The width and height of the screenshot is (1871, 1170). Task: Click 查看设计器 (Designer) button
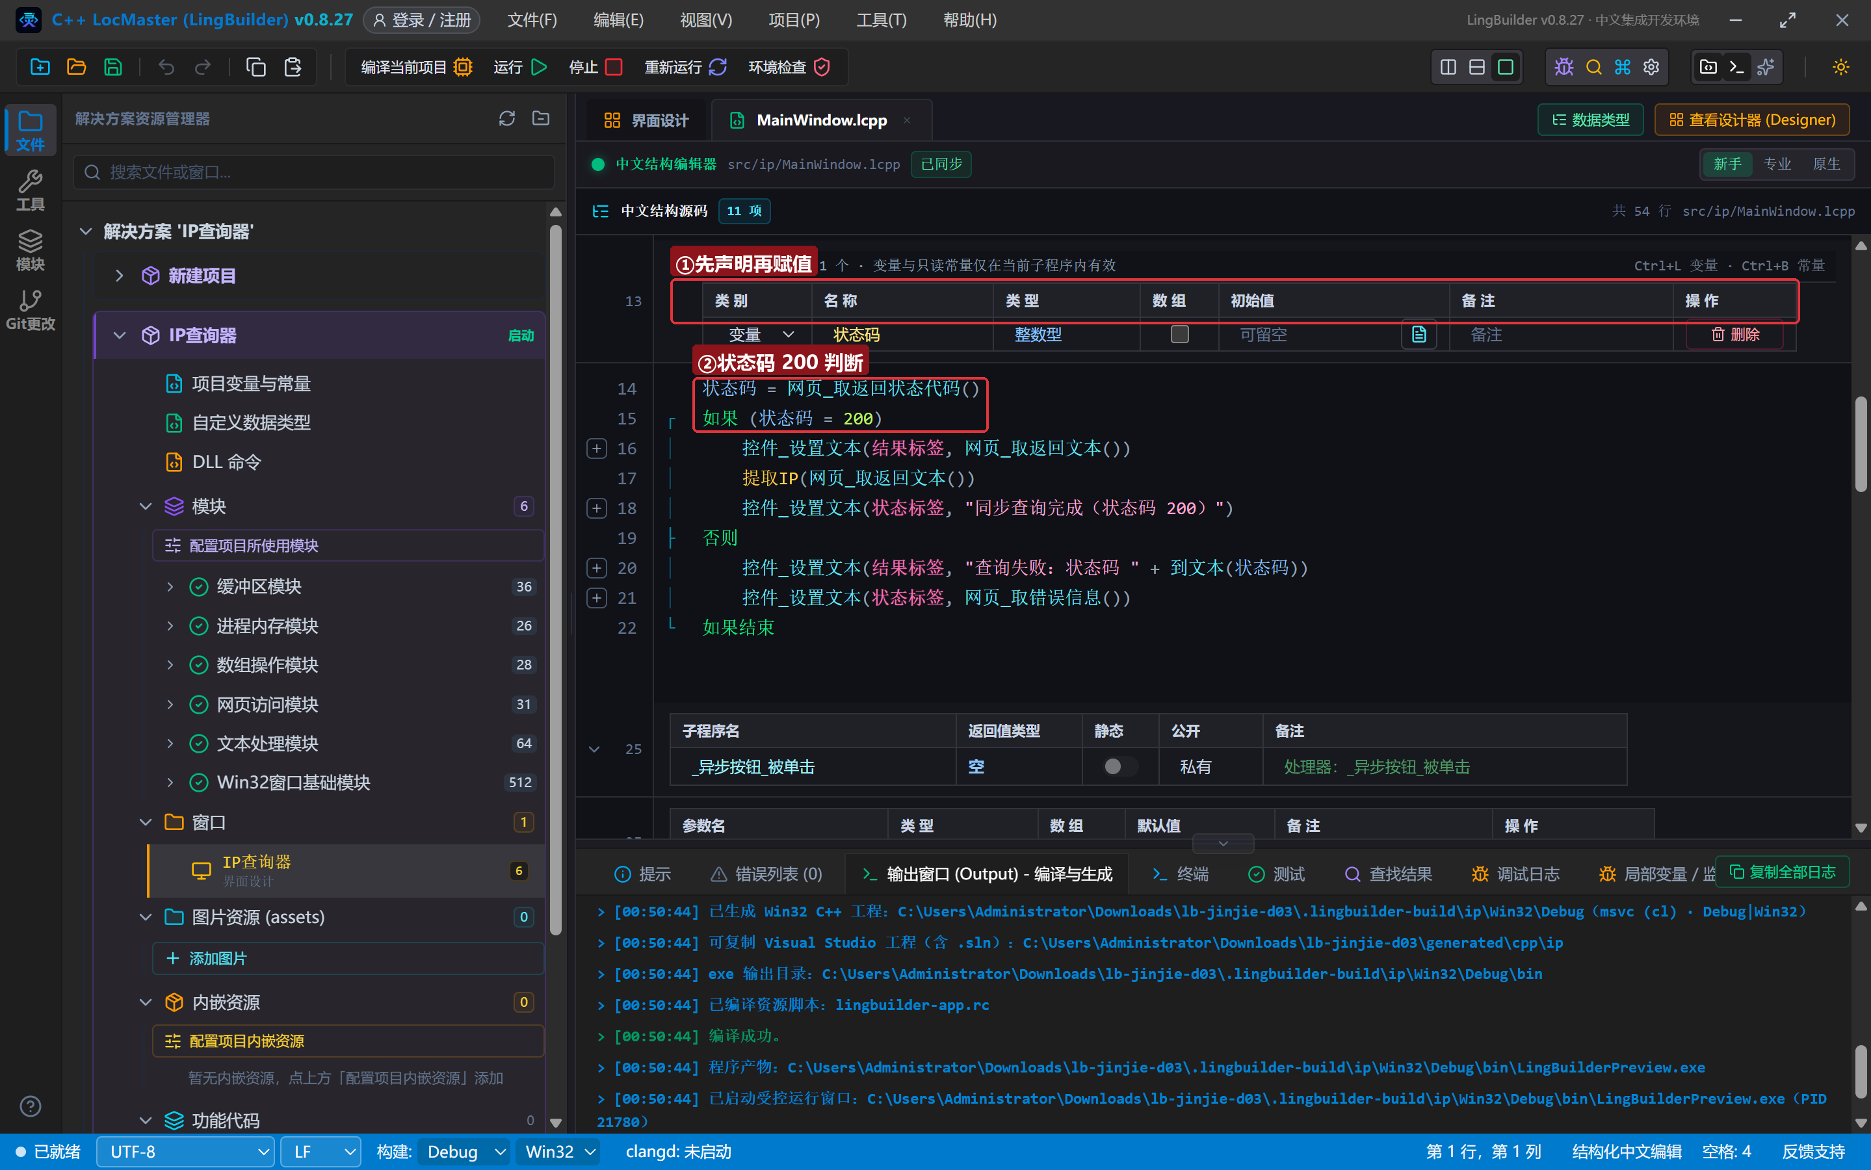click(1752, 120)
